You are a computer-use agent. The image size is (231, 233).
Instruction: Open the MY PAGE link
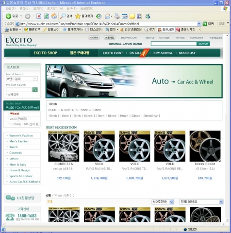click(x=180, y=38)
